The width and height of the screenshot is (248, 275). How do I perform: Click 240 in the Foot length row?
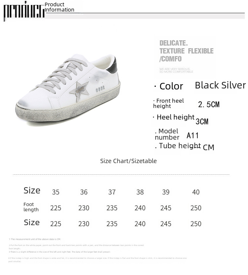(140, 208)
